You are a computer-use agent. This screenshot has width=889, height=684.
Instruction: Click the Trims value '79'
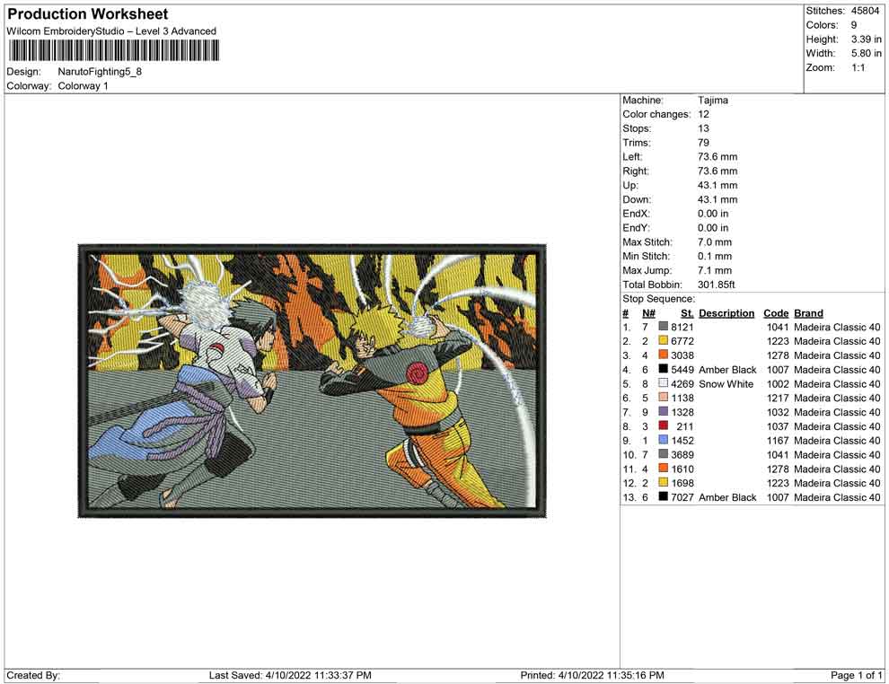[x=704, y=143]
